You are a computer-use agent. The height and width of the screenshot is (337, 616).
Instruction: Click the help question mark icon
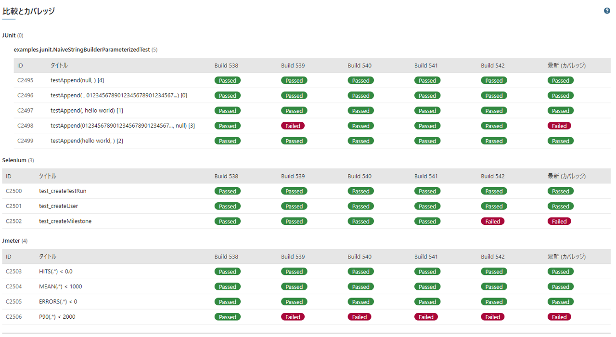[x=607, y=11]
